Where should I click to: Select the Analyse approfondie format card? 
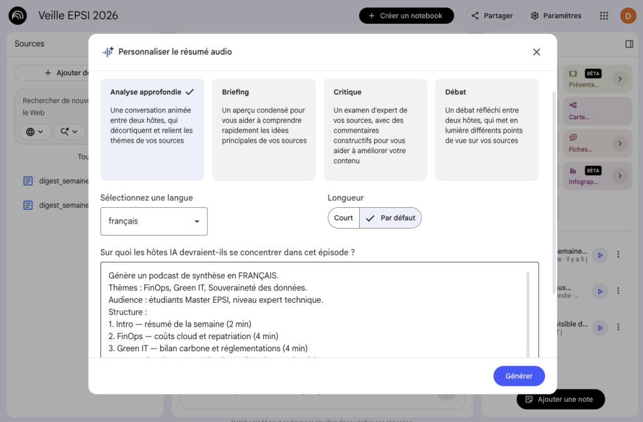point(152,129)
